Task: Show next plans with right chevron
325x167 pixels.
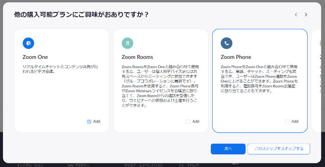Action: click(x=306, y=14)
